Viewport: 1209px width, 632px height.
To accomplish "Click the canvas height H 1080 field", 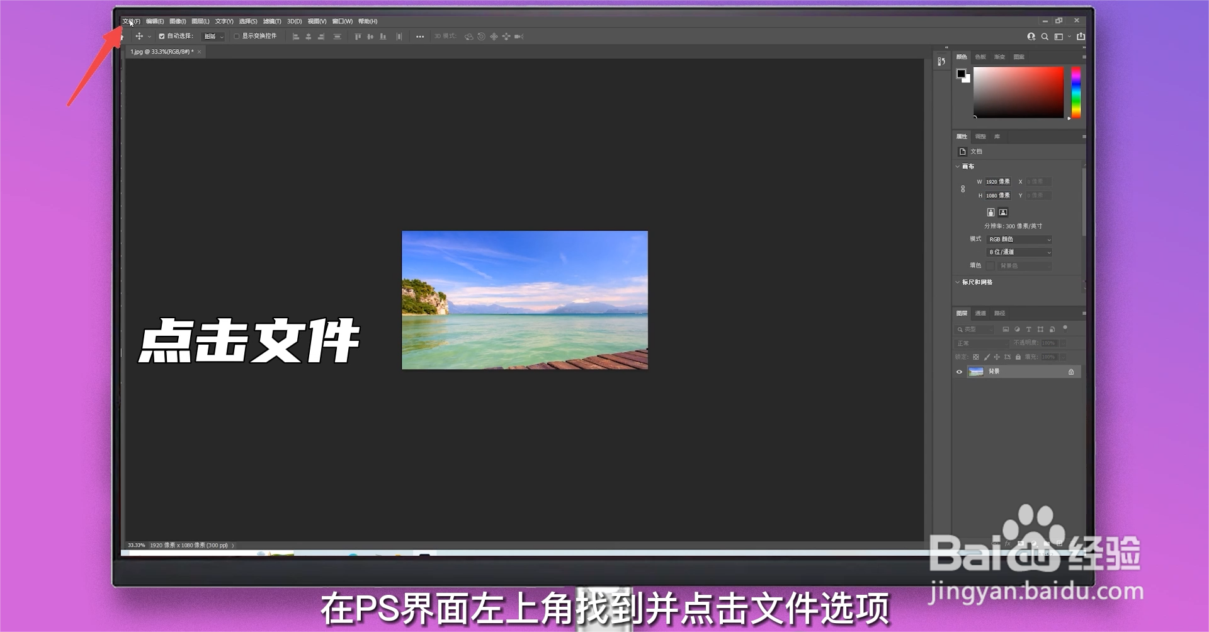I will [x=997, y=195].
